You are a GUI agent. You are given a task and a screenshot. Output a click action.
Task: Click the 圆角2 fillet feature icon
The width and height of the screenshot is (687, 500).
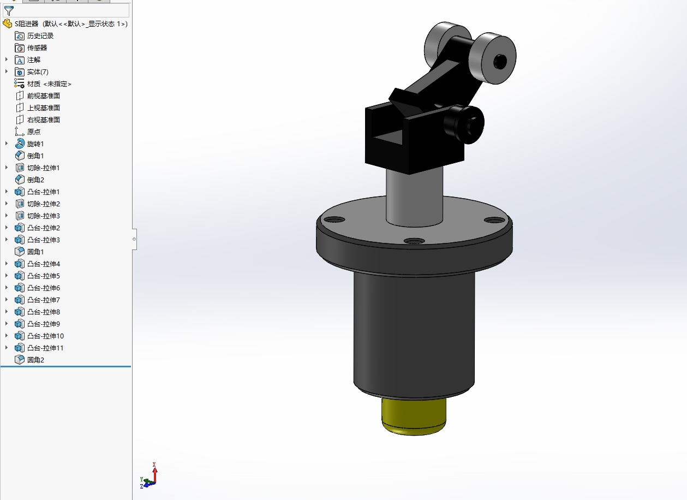(x=20, y=360)
